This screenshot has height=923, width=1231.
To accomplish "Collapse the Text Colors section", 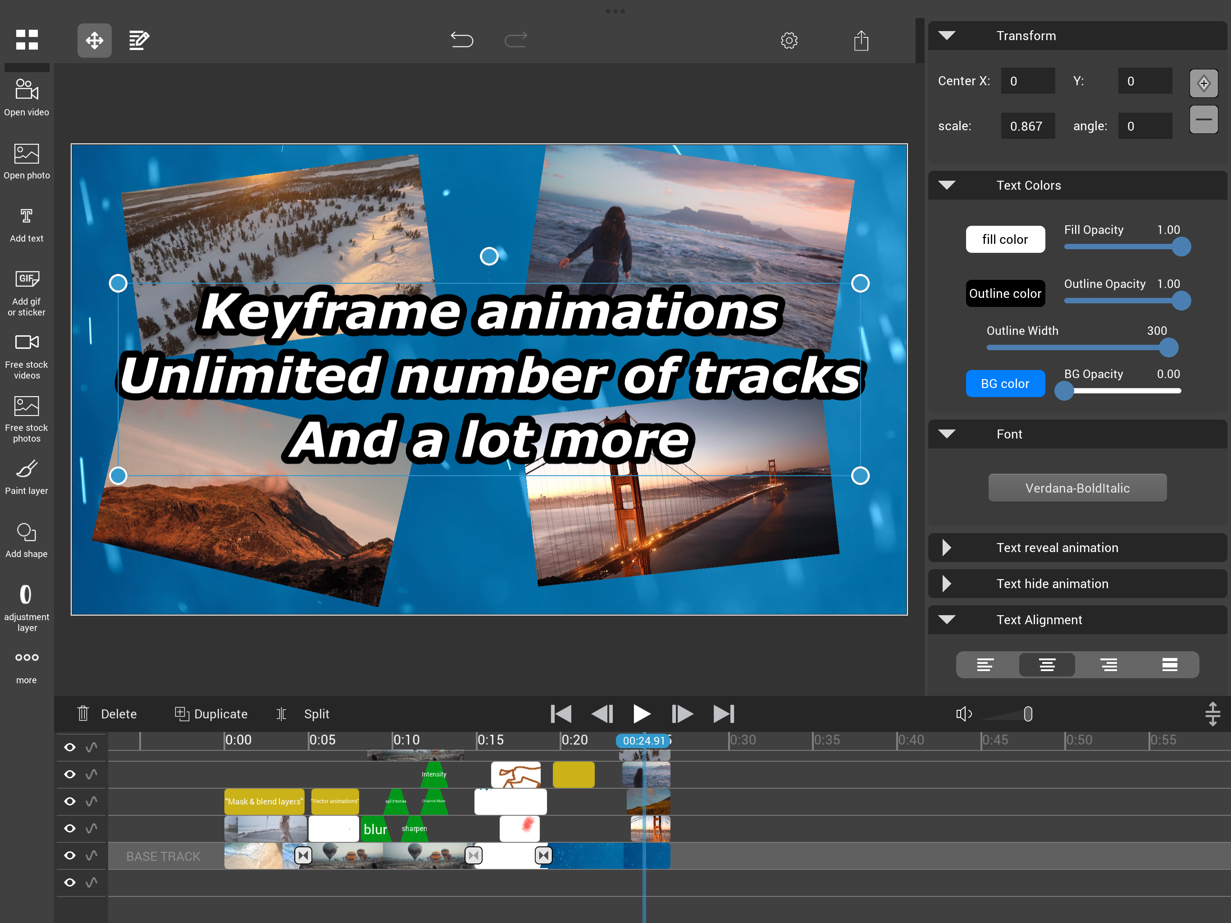I will coord(946,185).
